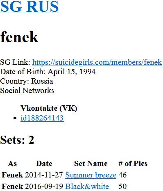Screen dimensions: 163x191
Task: Click the As column header
Action: coord(12,164)
